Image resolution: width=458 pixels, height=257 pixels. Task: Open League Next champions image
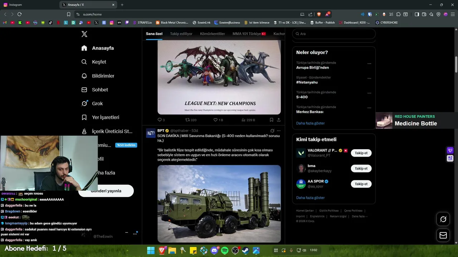click(219, 77)
